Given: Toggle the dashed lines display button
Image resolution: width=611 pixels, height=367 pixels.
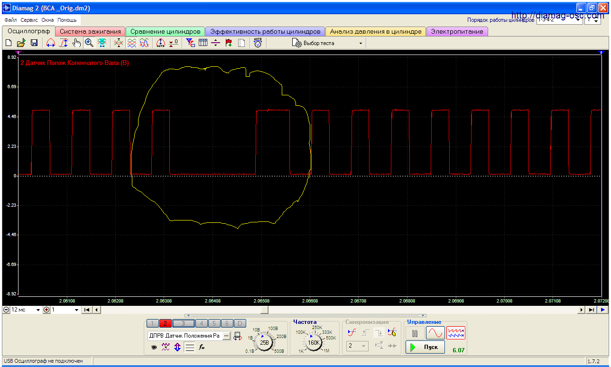Looking at the screenshot, I should tap(190, 348).
